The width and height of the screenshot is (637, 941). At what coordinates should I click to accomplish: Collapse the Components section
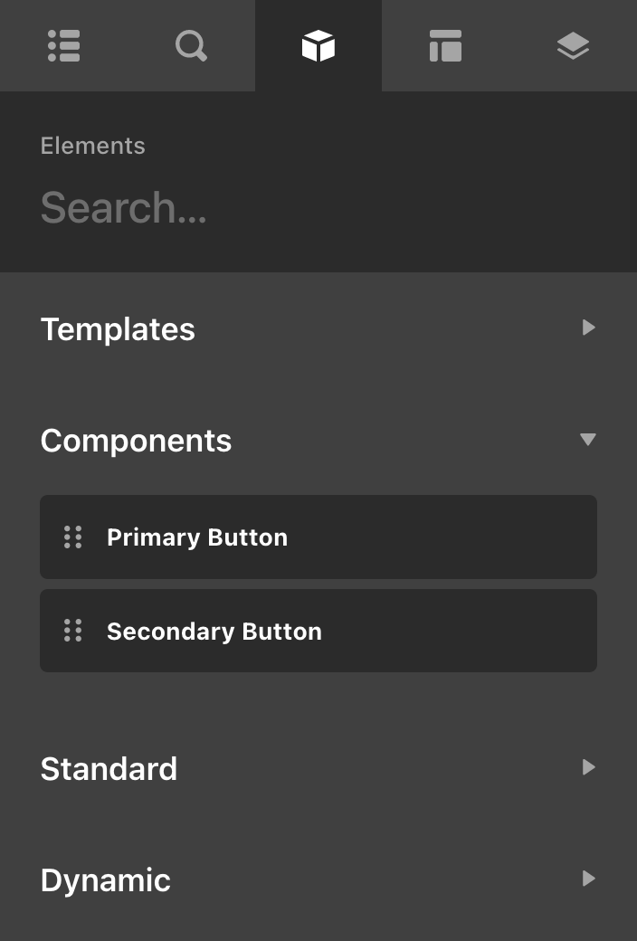[x=588, y=439]
